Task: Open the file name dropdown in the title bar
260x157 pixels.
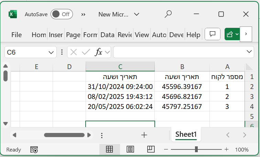Action: [x=137, y=14]
